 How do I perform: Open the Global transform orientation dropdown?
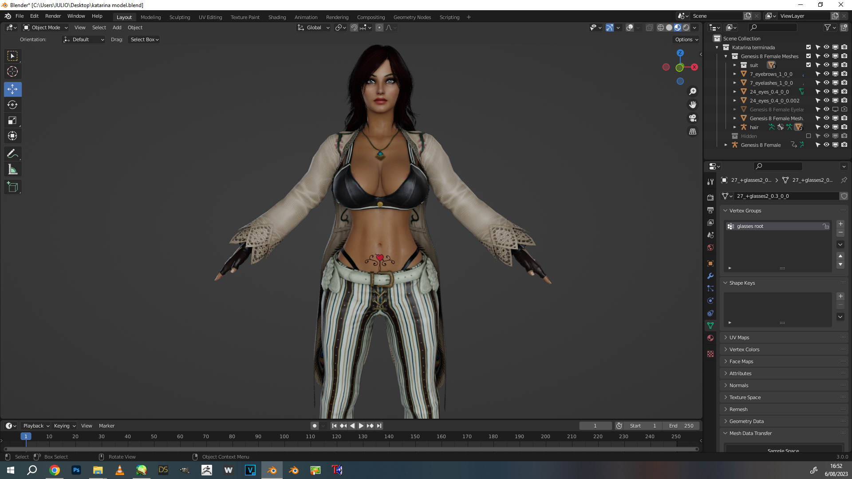pos(314,27)
